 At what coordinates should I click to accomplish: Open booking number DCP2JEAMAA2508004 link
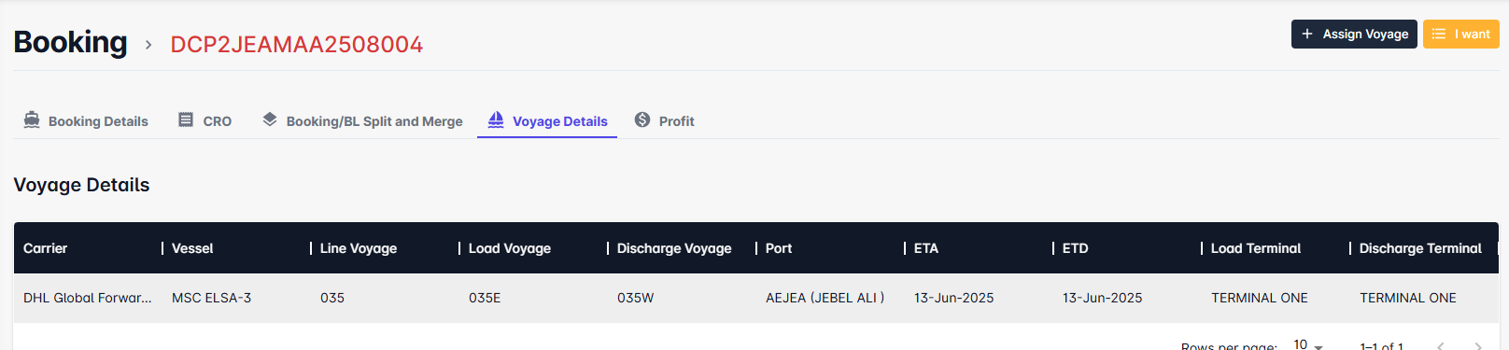click(x=297, y=44)
